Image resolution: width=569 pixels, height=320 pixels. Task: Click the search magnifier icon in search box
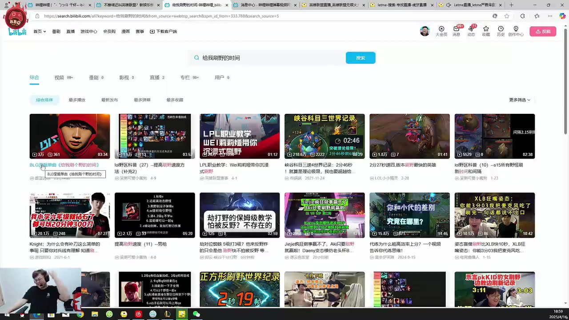click(196, 58)
